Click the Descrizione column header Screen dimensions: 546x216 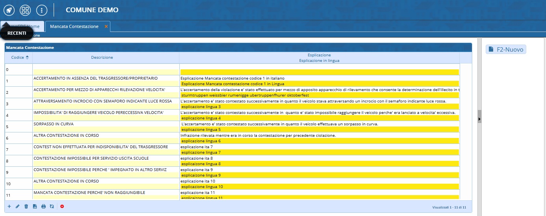[x=102, y=58]
